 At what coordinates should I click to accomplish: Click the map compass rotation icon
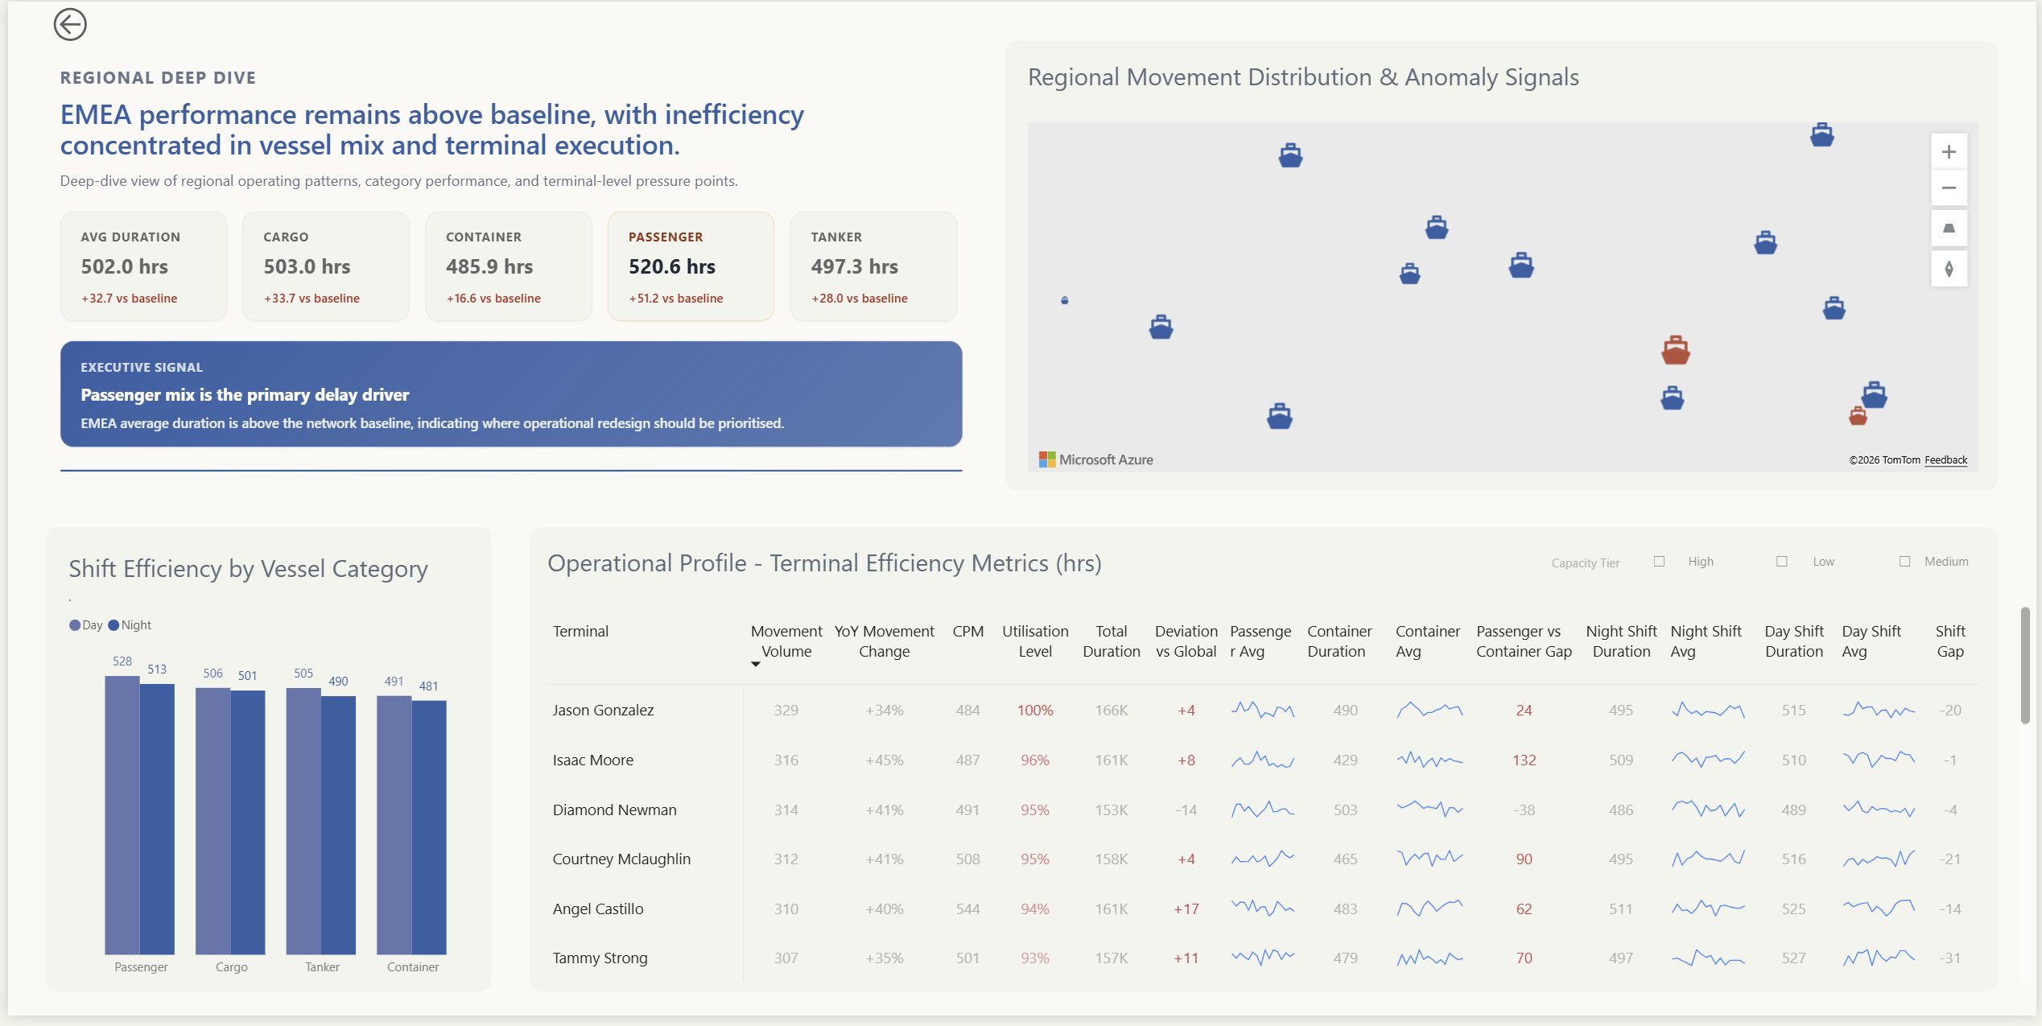[1949, 269]
